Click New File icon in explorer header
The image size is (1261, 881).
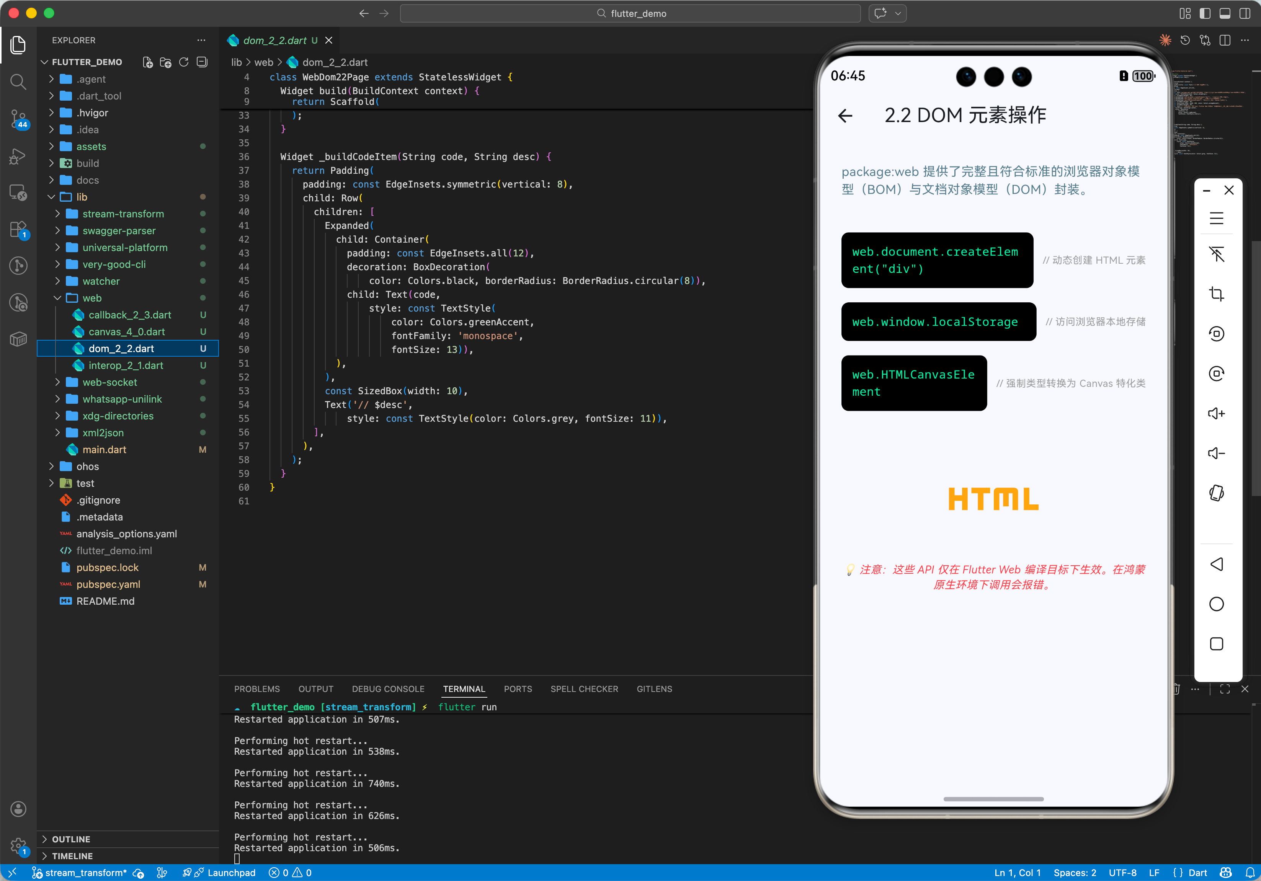point(147,62)
